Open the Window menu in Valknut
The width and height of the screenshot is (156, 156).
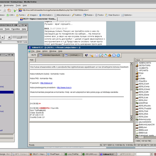pos(53,51)
